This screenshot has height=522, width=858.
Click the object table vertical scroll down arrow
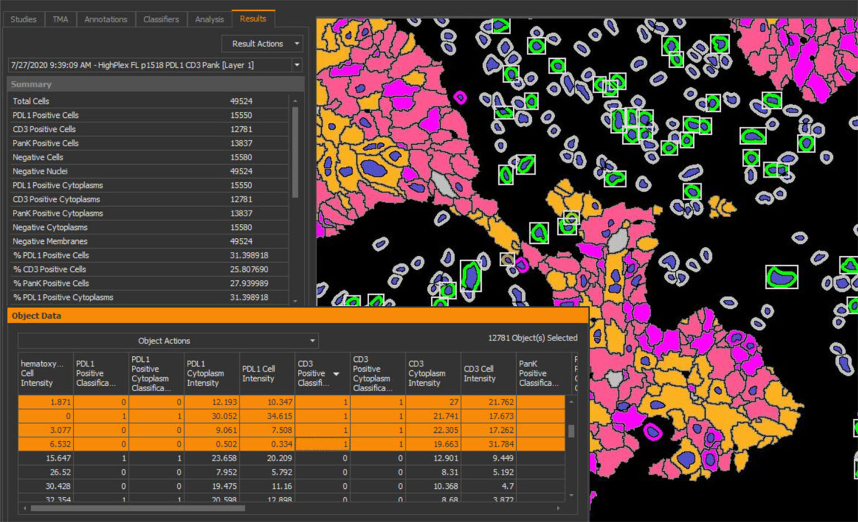pos(571,495)
